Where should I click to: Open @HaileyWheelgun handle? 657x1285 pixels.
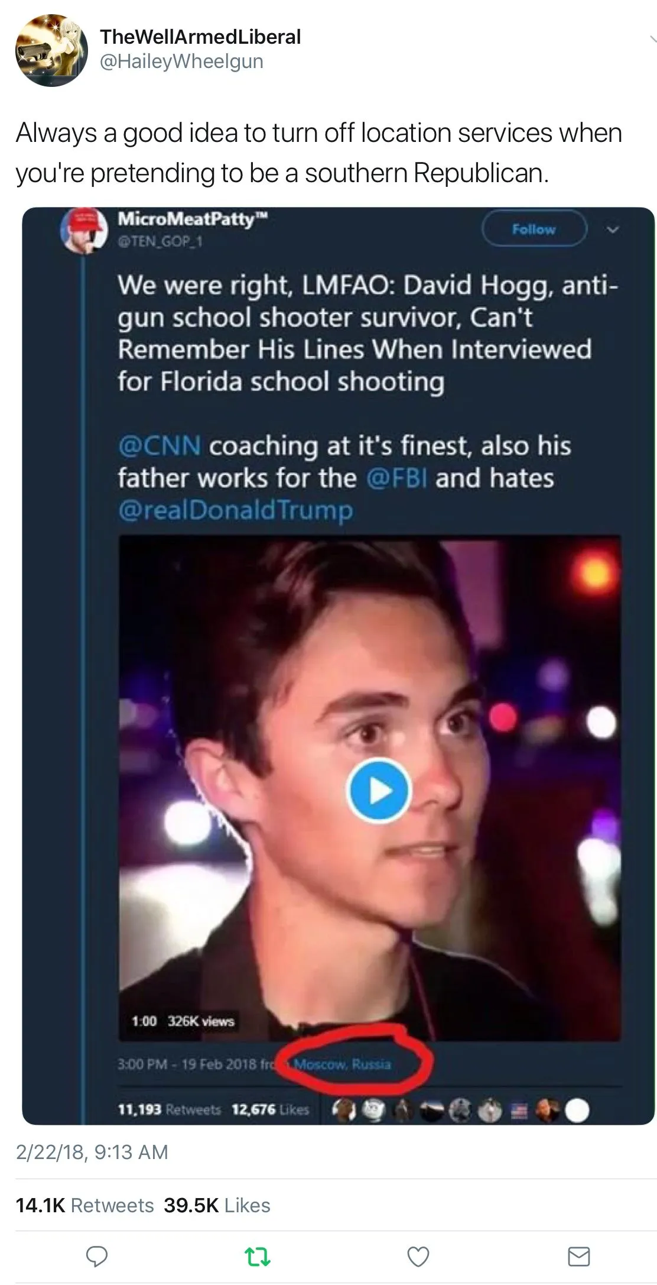(181, 62)
